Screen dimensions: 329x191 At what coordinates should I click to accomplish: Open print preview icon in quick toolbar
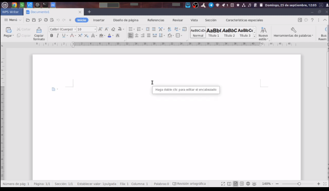click(52, 20)
